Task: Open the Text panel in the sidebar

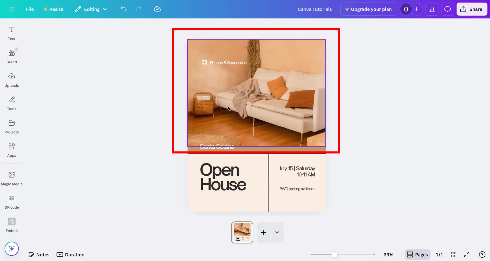Action: (11, 33)
